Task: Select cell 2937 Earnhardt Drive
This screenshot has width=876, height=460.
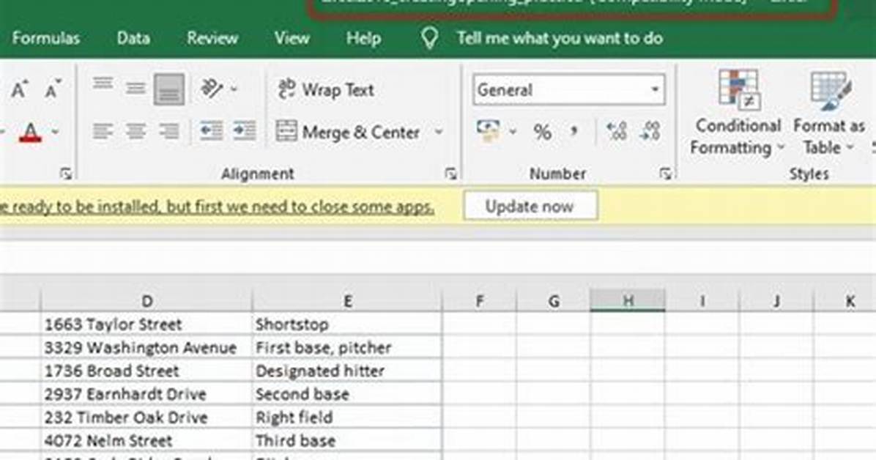Action: [147, 394]
